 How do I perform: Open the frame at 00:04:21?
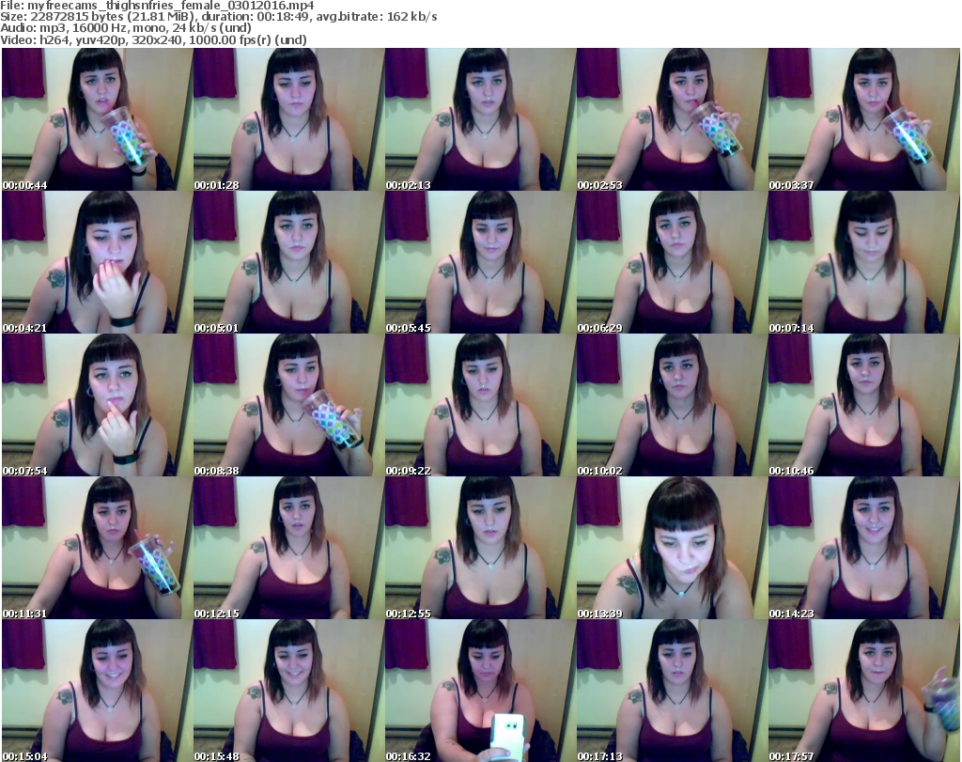(x=97, y=262)
